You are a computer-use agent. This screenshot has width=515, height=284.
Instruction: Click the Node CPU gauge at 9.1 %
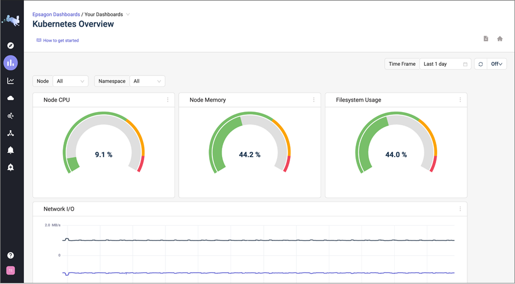pos(104,143)
